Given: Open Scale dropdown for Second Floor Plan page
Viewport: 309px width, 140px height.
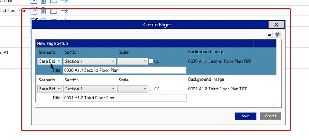Looking at the screenshot, I should coord(133,61).
